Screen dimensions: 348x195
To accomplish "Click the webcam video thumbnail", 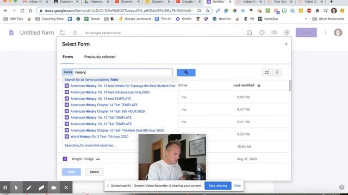I will click(x=172, y=157).
